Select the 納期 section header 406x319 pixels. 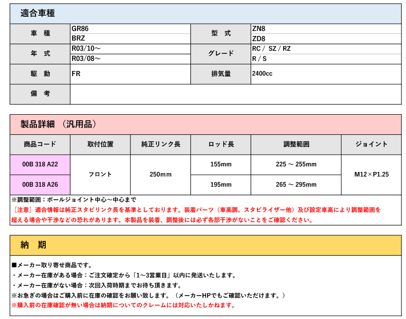[206, 245]
